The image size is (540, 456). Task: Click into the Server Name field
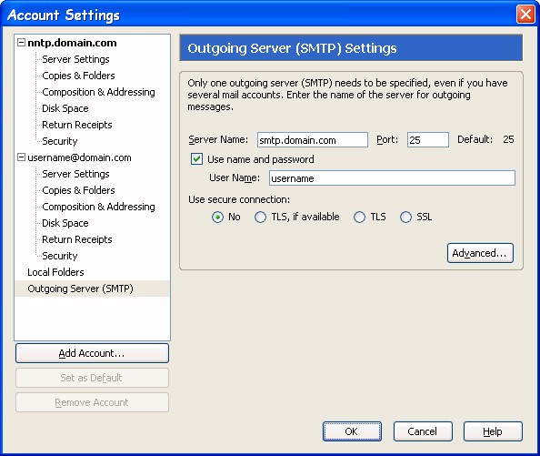click(x=313, y=140)
